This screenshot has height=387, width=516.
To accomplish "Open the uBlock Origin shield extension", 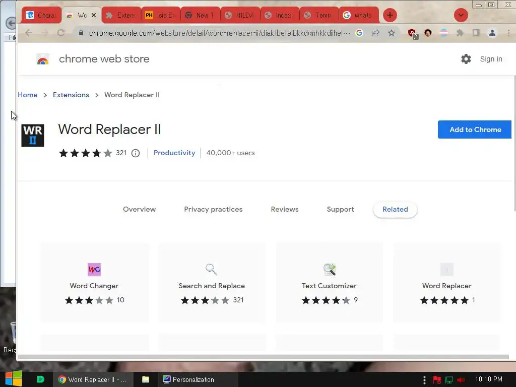I will (x=412, y=33).
